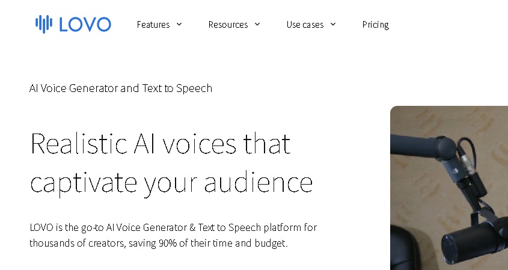
Task: Open the Use cases menu
Action: 305,25
